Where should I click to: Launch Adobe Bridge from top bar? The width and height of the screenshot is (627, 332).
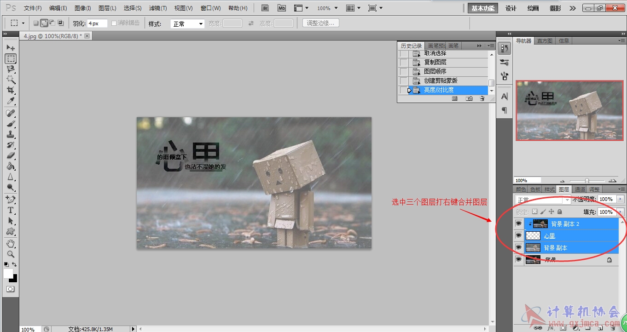coord(265,8)
